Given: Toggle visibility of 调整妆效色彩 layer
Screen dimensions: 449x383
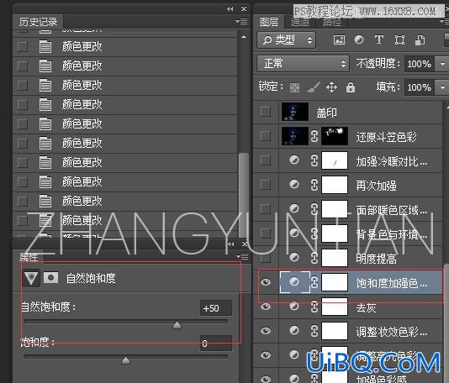Looking at the screenshot, I should pyautogui.click(x=266, y=331).
